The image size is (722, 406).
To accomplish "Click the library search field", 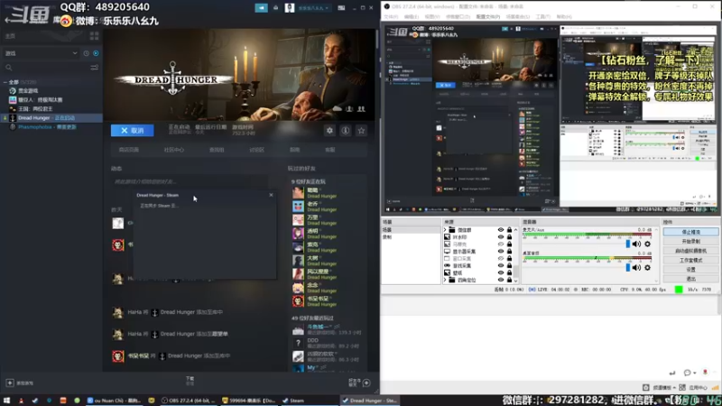I will click(x=46, y=68).
